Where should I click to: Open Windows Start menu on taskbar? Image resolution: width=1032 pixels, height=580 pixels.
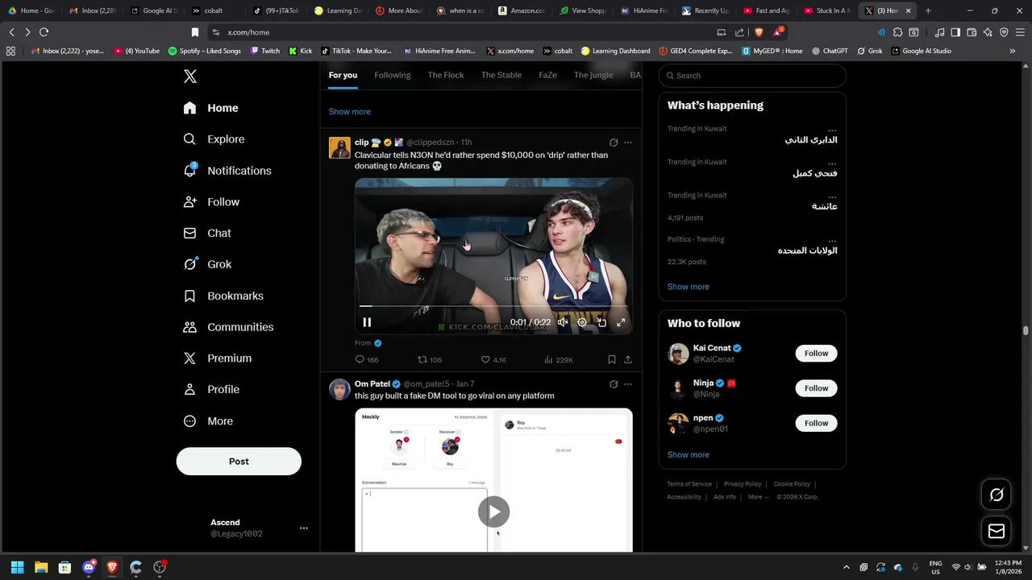pyautogui.click(x=18, y=567)
